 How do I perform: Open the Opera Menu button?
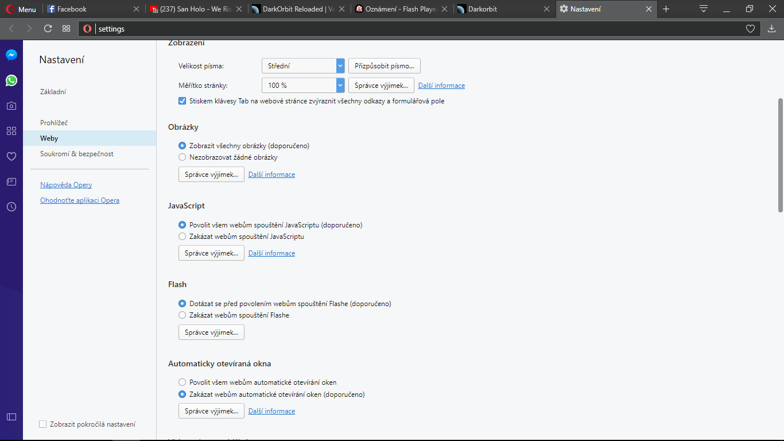[21, 9]
